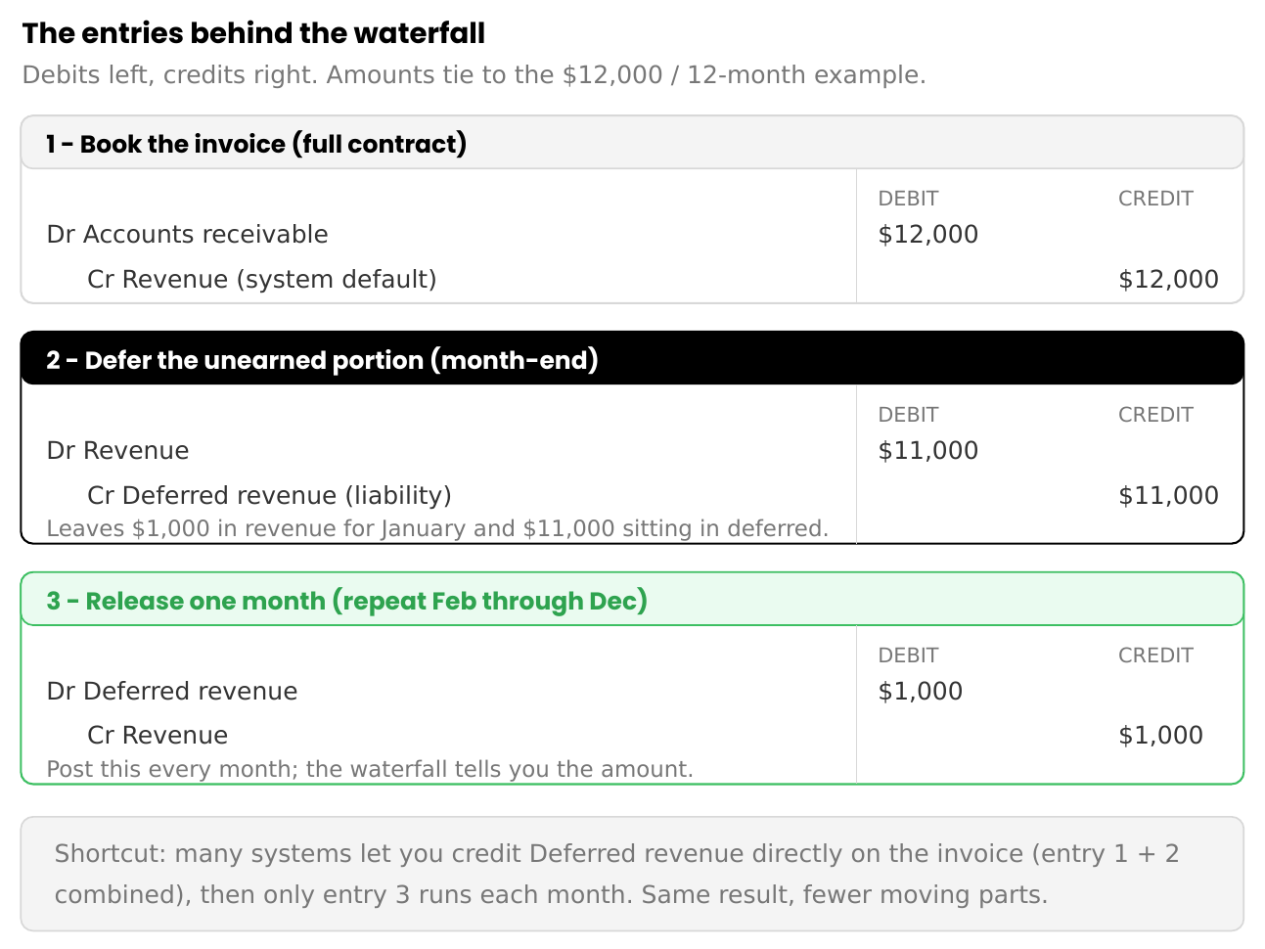Select the '3 - Release one month' header

tap(632, 600)
